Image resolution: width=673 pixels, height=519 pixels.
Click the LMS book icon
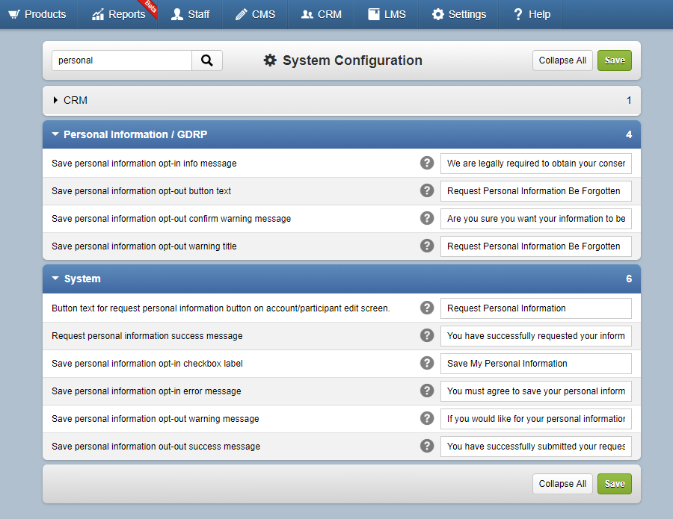click(x=373, y=13)
